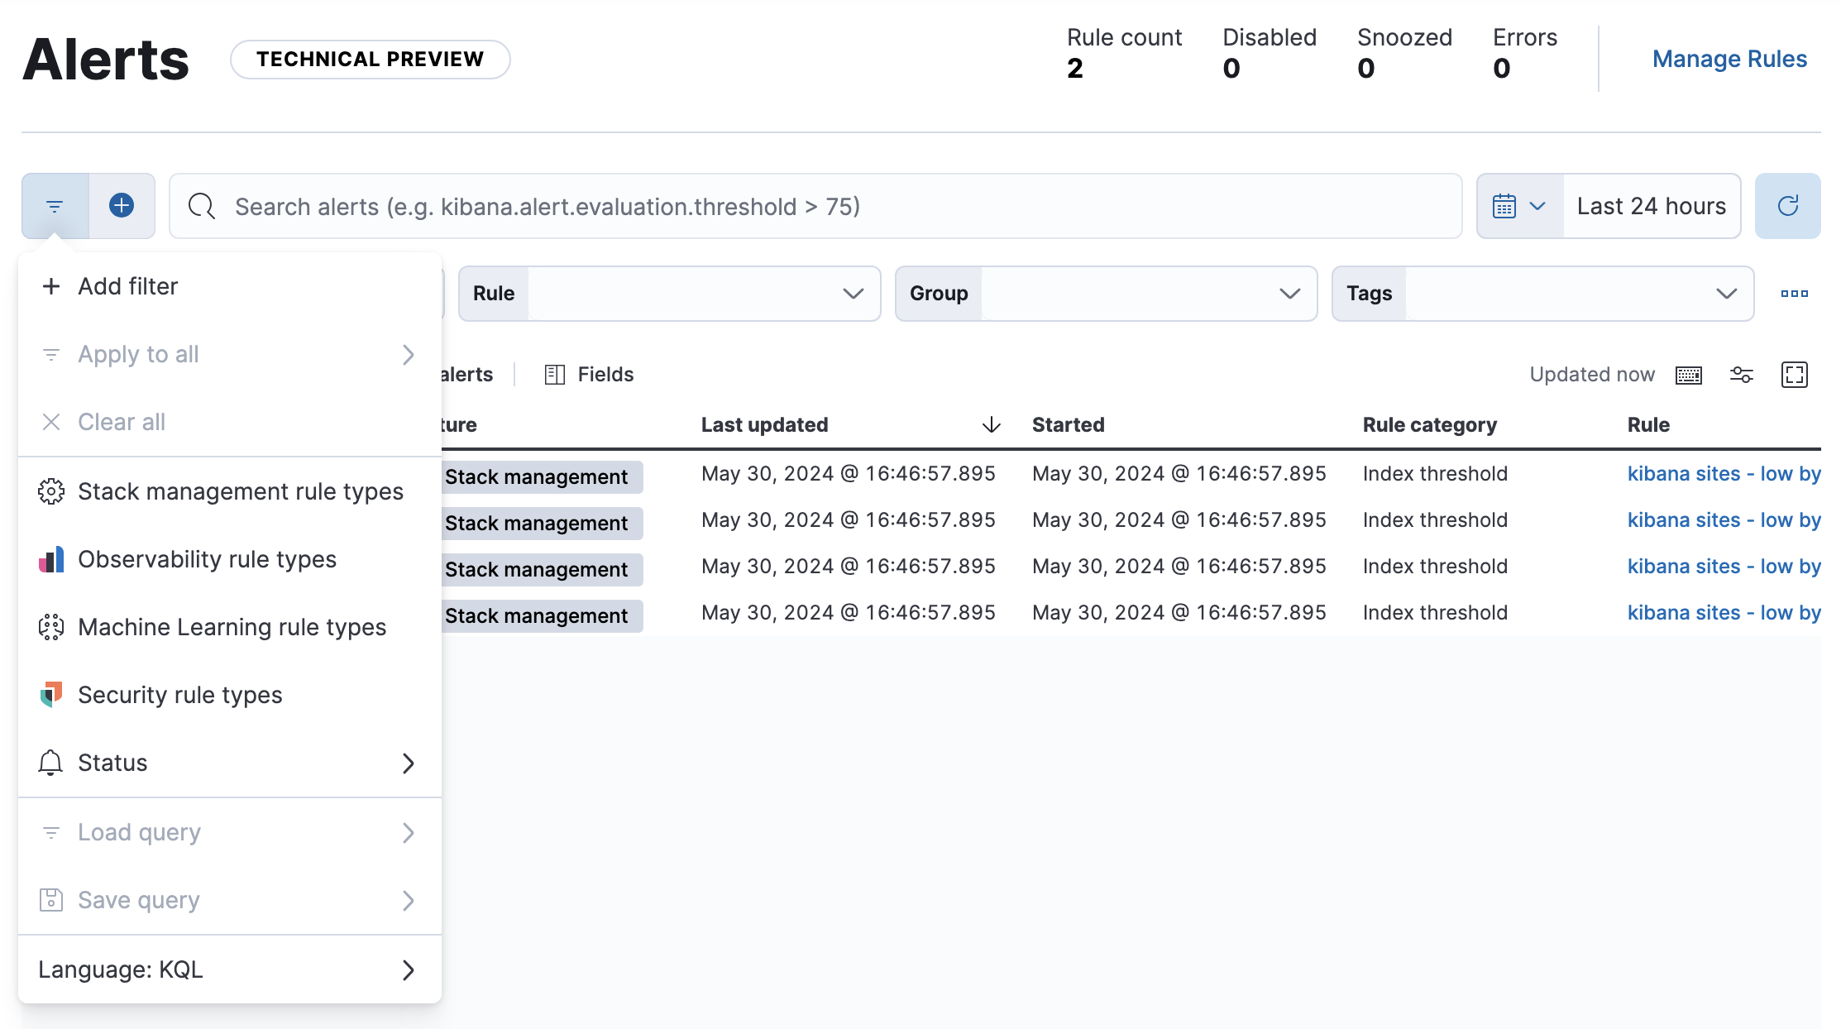Click the filter funnel icon

pos(55,206)
